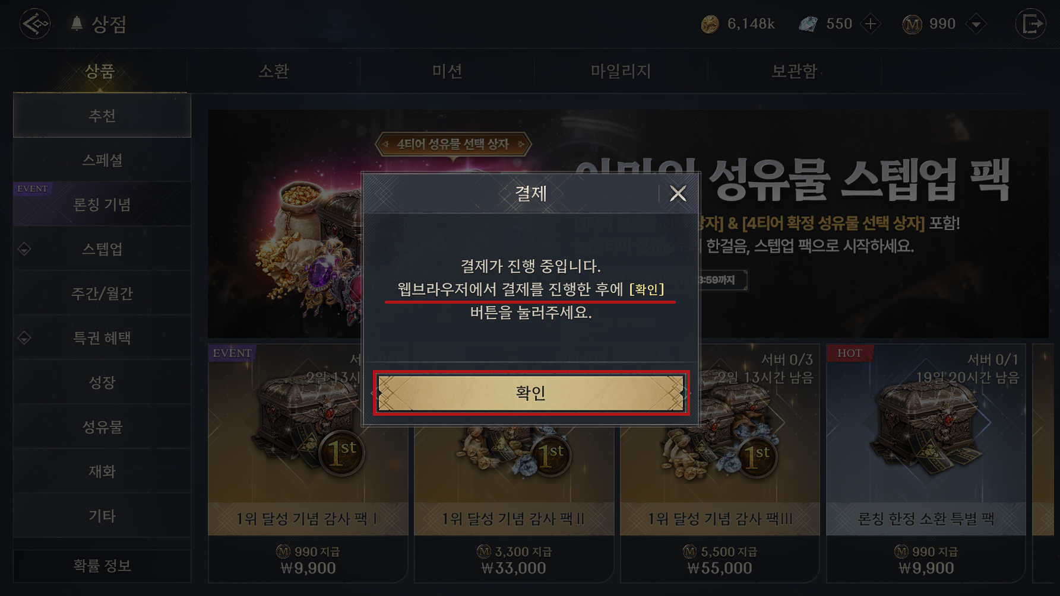The width and height of the screenshot is (1060, 596).
Task: Expand the dropdown arrow beside 990 mileage
Action: [976, 24]
